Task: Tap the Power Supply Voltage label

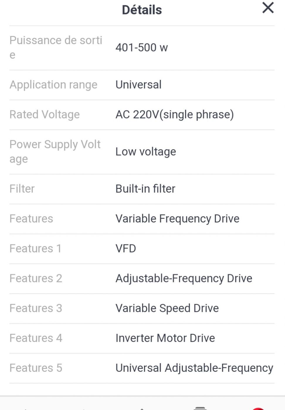Action: 55,151
